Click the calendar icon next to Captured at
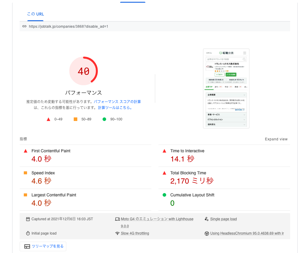The image size is (308, 253). [28, 219]
